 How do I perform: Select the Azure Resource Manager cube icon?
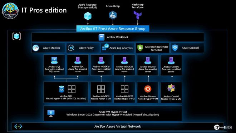(88, 16)
